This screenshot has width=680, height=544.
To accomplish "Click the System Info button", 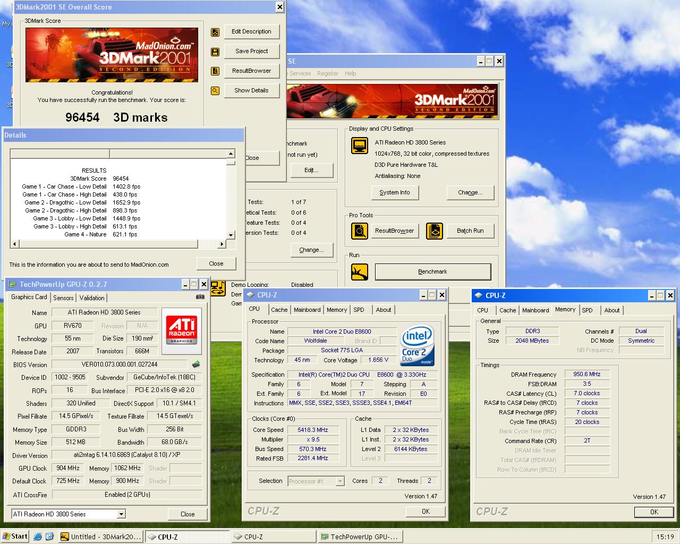I will tap(395, 193).
